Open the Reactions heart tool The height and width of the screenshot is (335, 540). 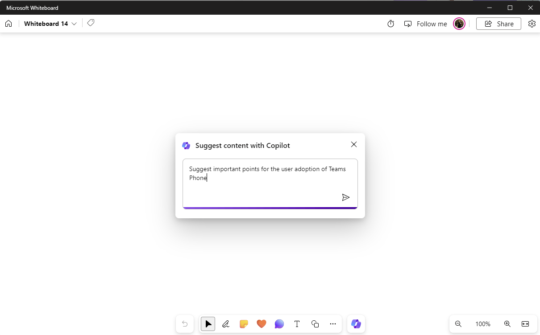[261, 324]
